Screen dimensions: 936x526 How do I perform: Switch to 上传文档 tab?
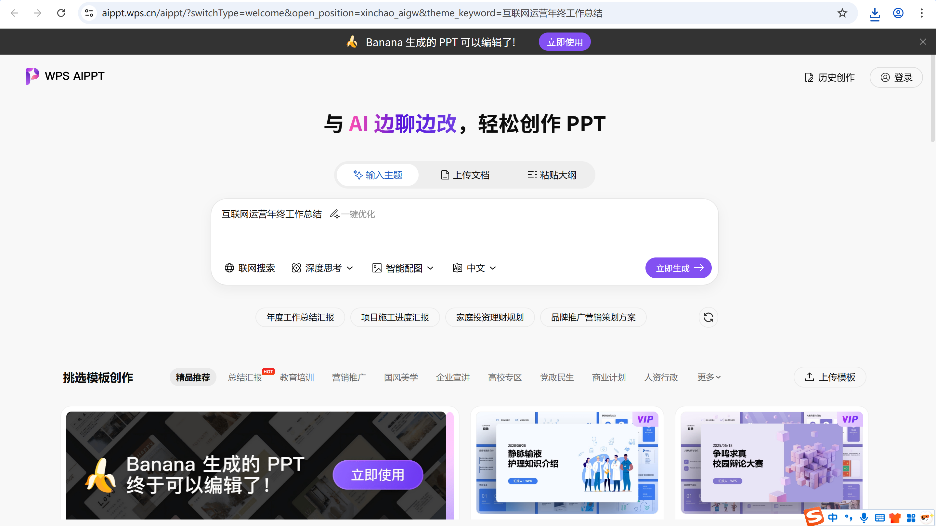click(x=465, y=175)
